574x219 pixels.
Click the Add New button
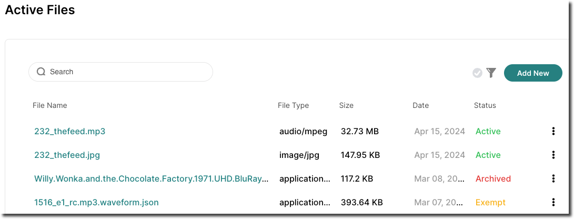click(x=533, y=73)
